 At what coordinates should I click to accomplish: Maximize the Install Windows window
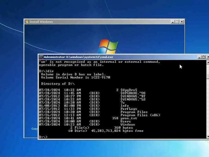click(x=177, y=22)
